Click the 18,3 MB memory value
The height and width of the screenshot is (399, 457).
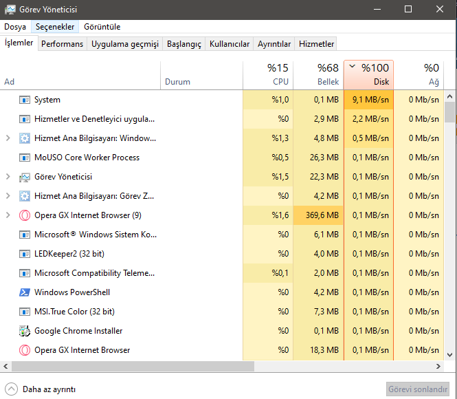tap(324, 350)
